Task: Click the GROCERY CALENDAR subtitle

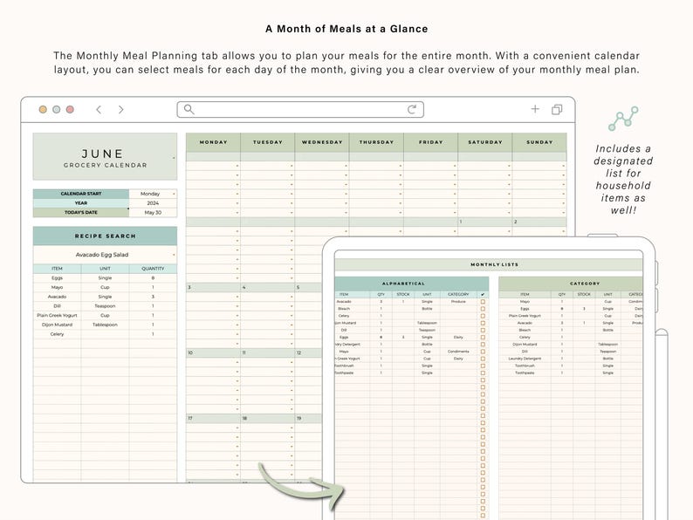Action: [x=106, y=165]
